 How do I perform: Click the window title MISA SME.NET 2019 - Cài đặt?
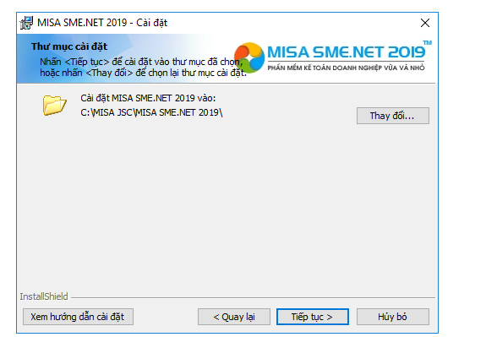(102, 23)
